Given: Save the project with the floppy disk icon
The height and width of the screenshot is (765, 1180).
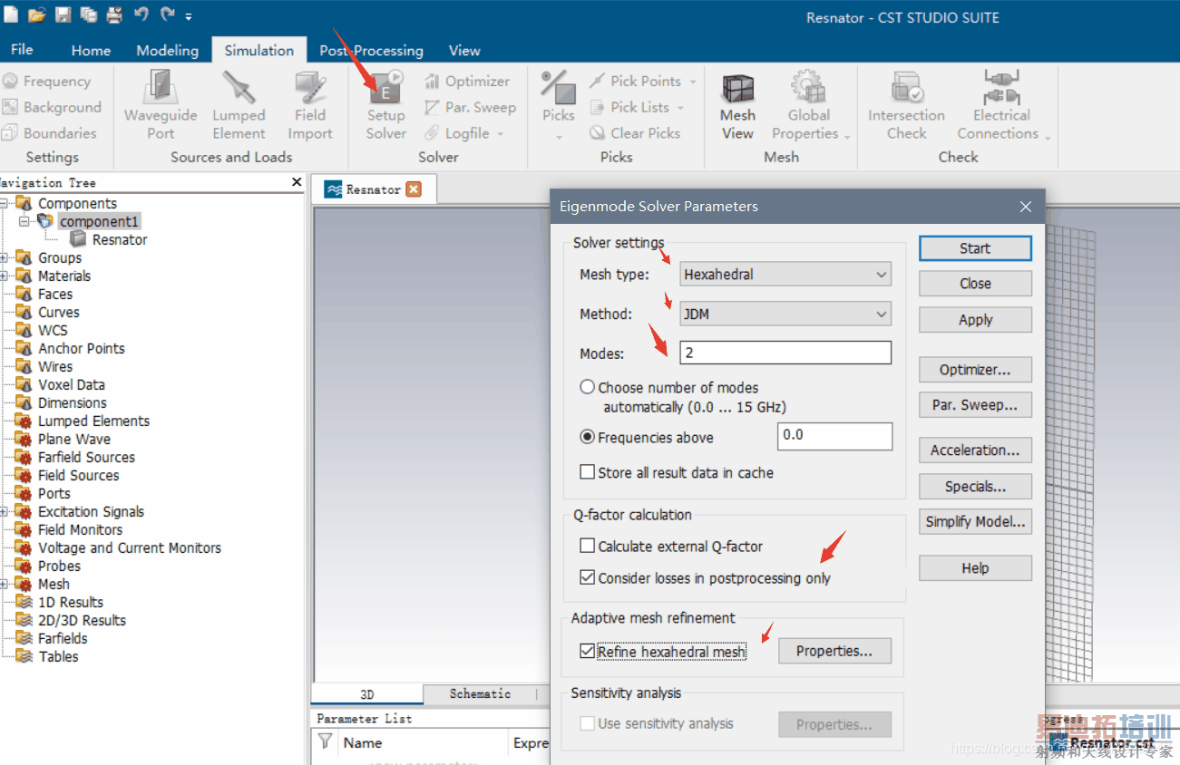Looking at the screenshot, I should click(x=63, y=15).
